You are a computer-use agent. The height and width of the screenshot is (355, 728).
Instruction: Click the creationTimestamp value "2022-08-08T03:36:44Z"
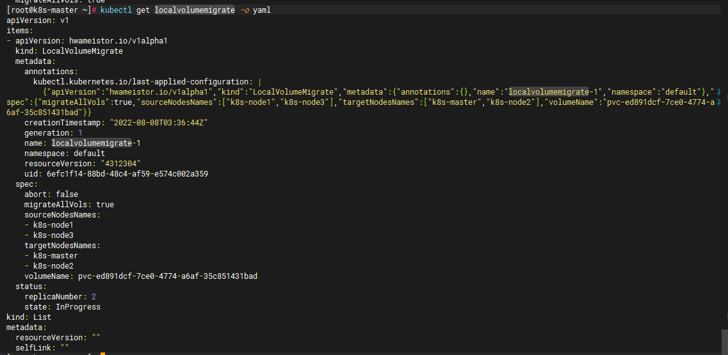click(158, 123)
